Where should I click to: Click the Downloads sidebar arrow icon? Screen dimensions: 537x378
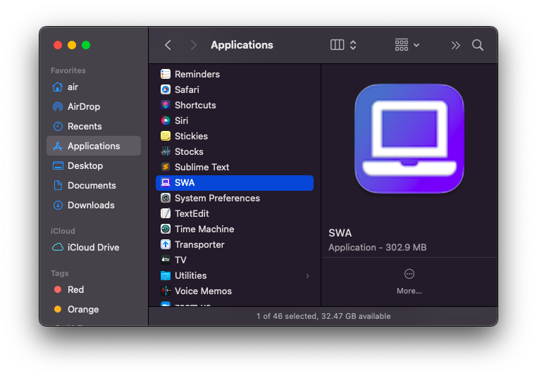pos(58,206)
